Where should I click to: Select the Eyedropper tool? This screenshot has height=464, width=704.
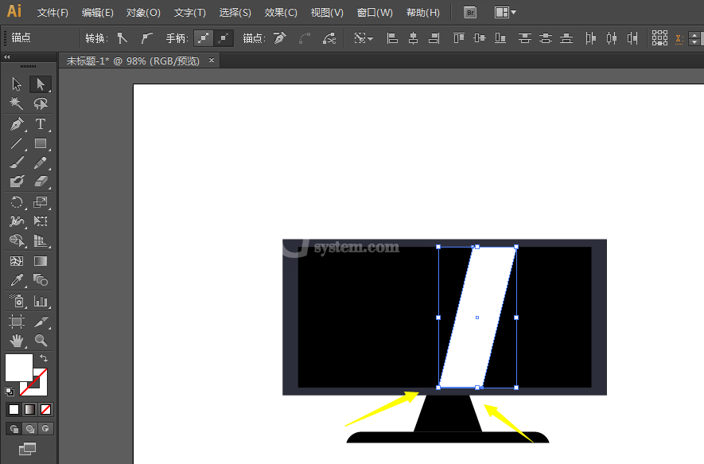coord(17,280)
